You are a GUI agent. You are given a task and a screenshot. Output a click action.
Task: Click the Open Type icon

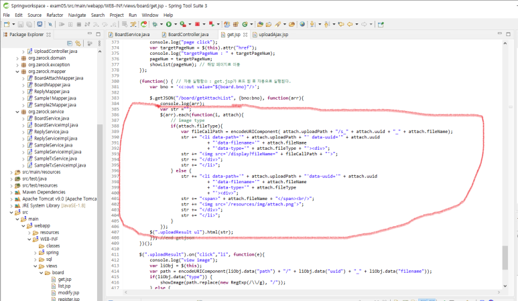coord(260,24)
